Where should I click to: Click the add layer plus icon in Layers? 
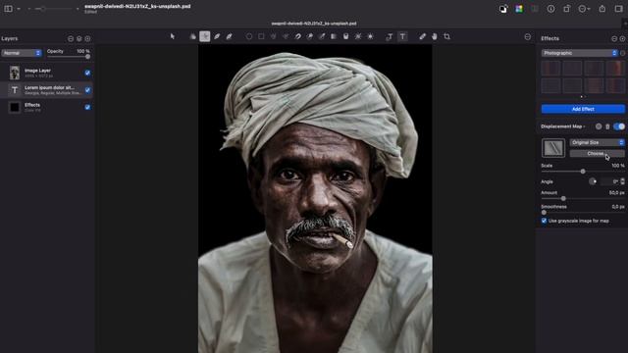click(87, 39)
